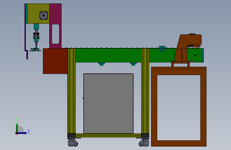Screen dimensions: 231x150
Task: Click the teal bearing block atop the conveyor
Action: 162,49
